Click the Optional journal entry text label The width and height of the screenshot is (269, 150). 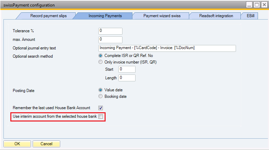click(x=34, y=48)
